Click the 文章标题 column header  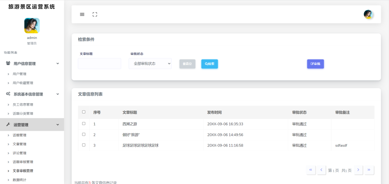[x=130, y=112]
